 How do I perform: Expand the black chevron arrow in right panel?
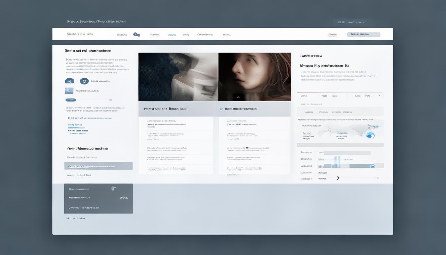click(x=338, y=178)
